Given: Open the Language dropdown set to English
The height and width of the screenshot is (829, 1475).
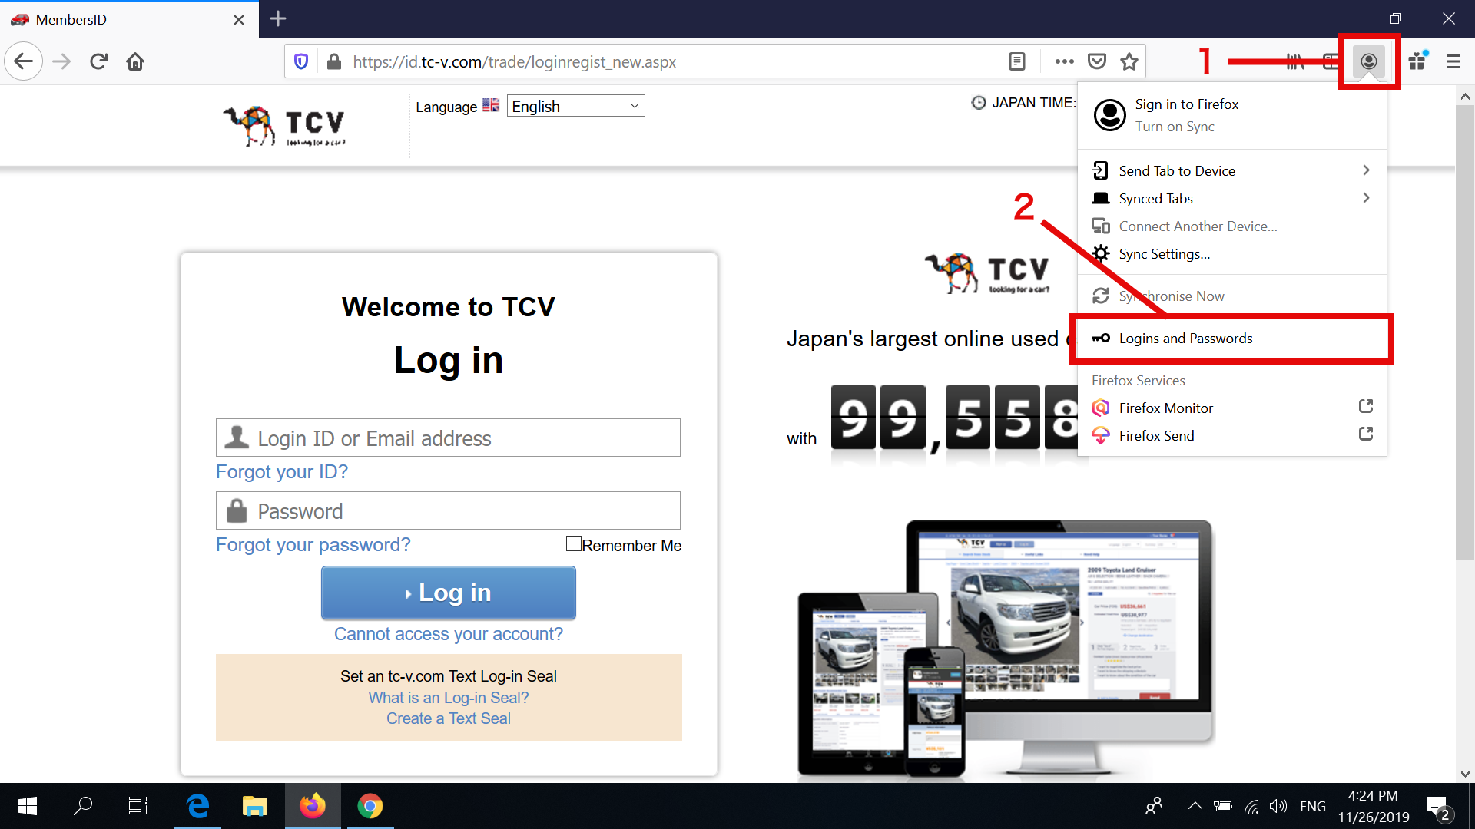Looking at the screenshot, I should [x=575, y=106].
